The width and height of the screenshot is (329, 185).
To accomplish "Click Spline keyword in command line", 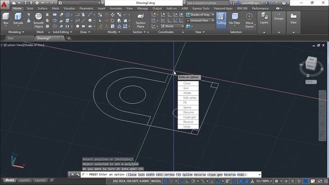I will [x=187, y=175].
